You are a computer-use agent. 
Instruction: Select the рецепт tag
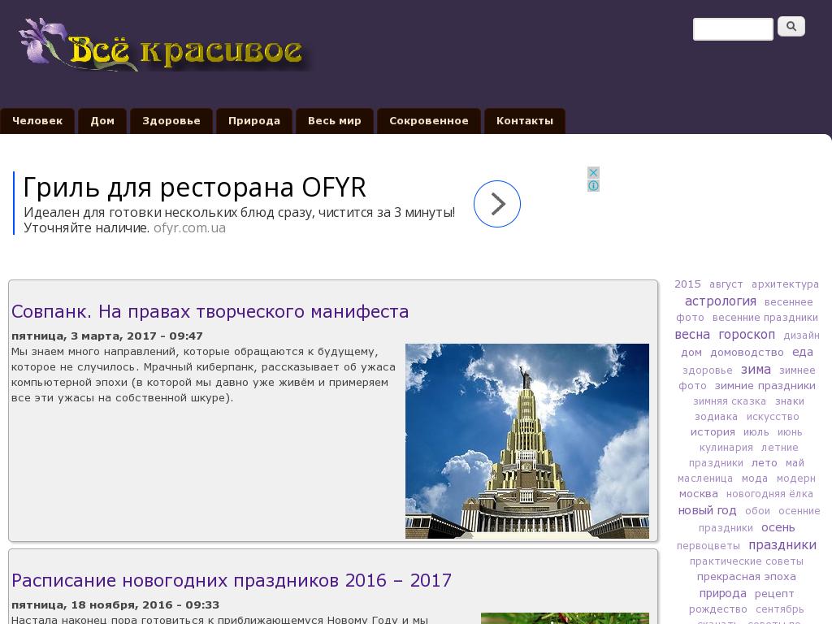774,594
